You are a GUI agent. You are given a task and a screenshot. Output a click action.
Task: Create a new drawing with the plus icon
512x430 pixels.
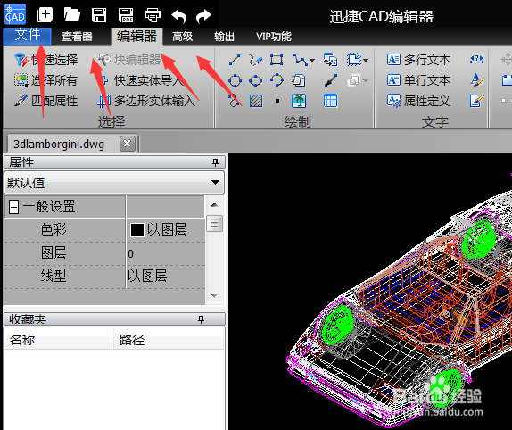click(45, 14)
